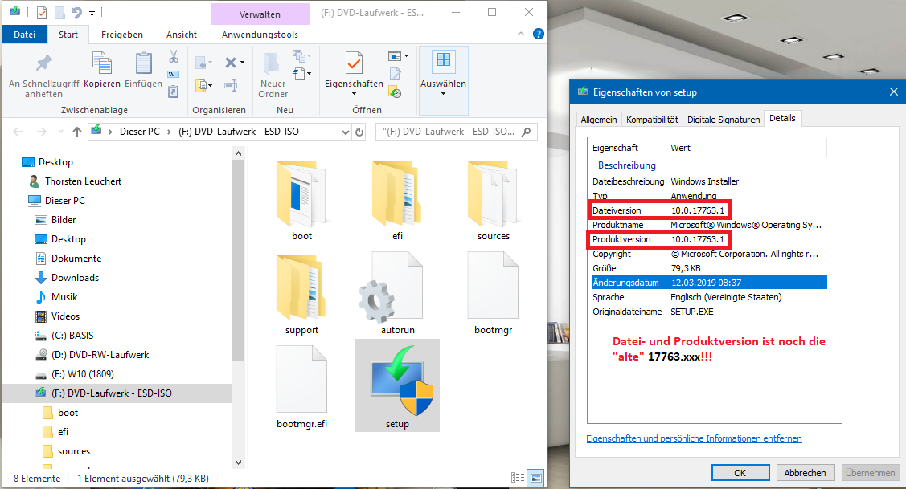Screen dimensions: 906x489
Task: Open the recent locations dropdown arrow
Action: (60, 132)
